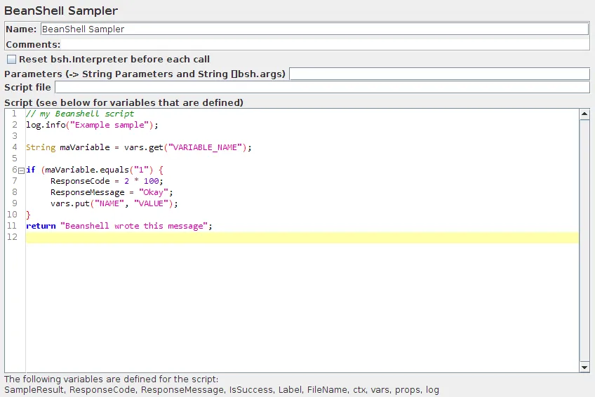This screenshot has width=595, height=397.
Task: Click the vars.put call on line 9
Action: pyautogui.click(x=114, y=203)
